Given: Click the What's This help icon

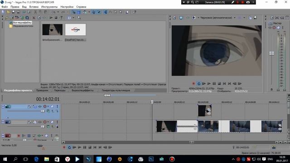Looking at the screenshot, I should pyautogui.click(x=135, y=12).
